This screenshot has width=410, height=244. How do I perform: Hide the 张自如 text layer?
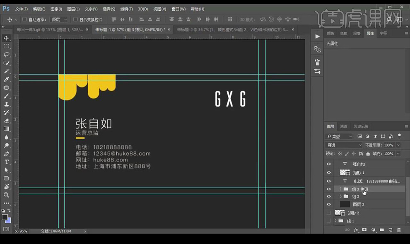pyautogui.click(x=329, y=164)
